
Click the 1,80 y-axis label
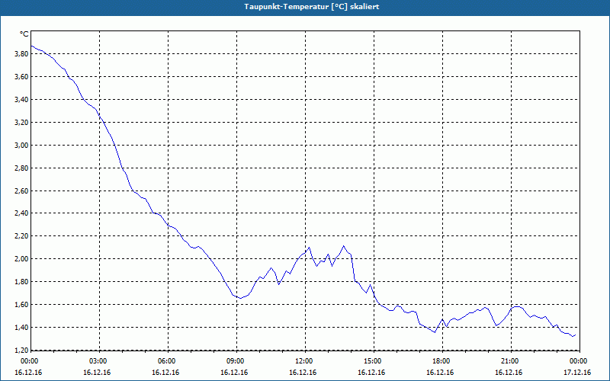[x=21, y=281]
